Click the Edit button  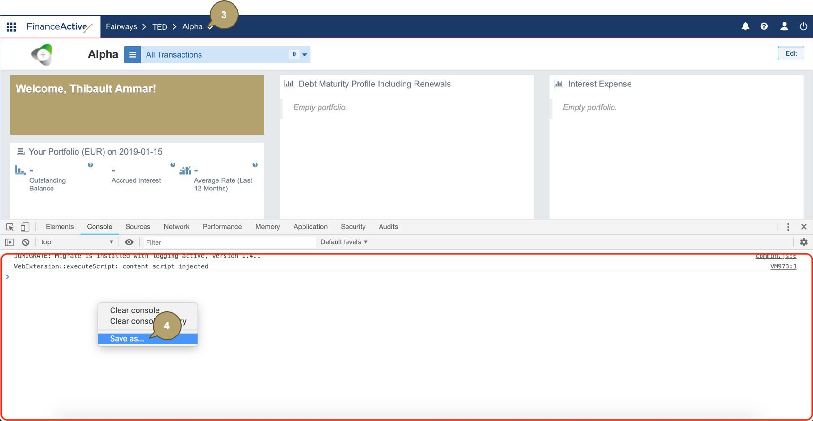pyautogui.click(x=791, y=53)
